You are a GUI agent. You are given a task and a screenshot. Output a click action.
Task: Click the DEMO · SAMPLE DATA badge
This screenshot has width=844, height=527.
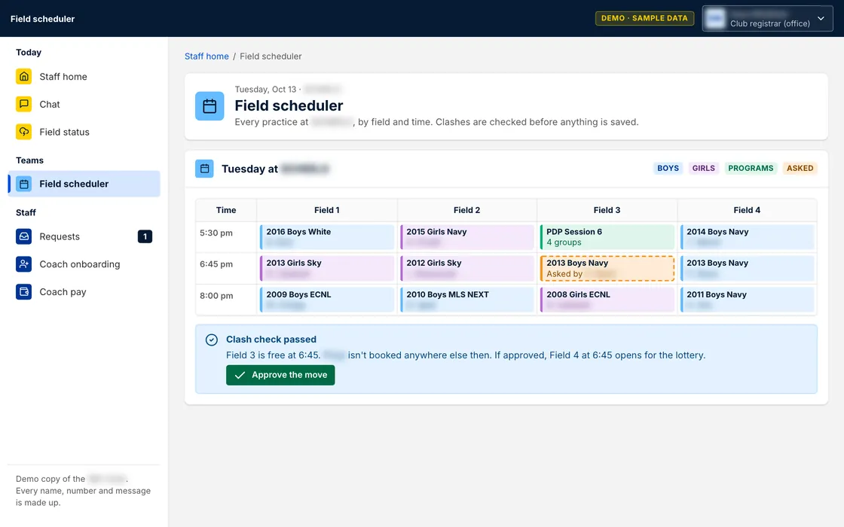tap(644, 18)
